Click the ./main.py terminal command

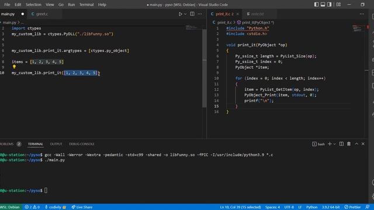(x=54, y=160)
